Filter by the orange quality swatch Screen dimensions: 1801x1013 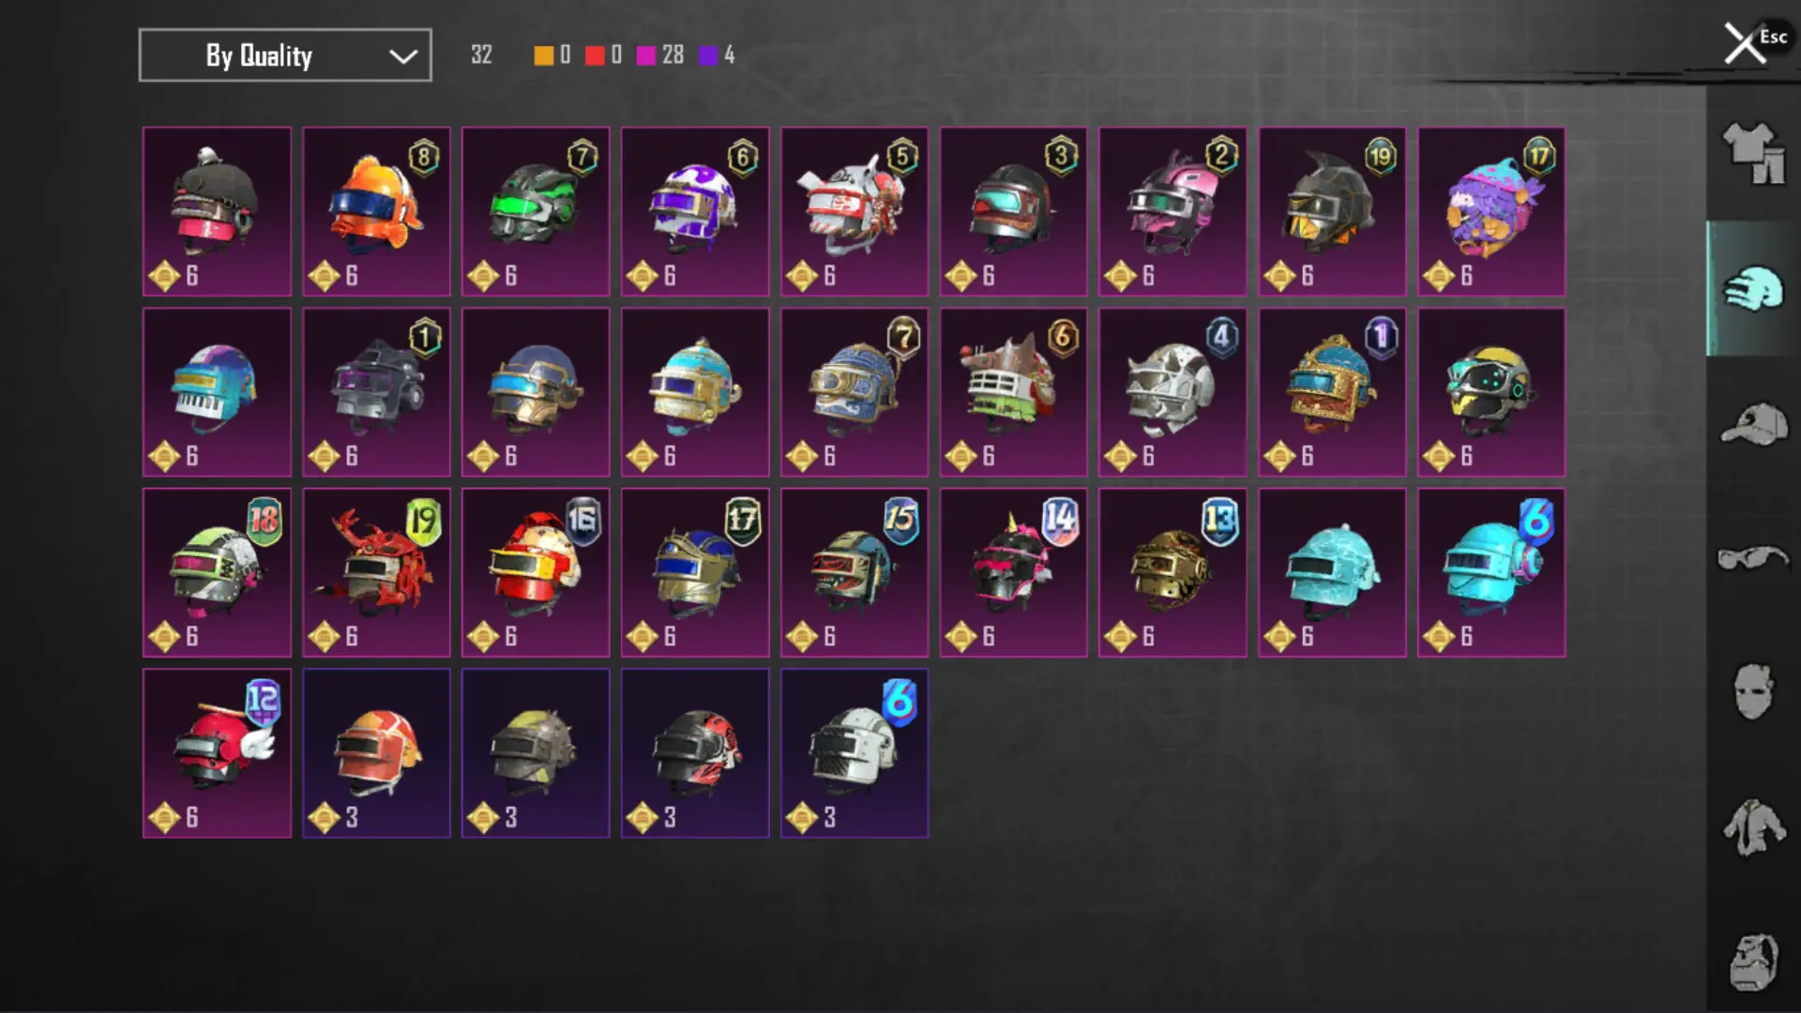(543, 55)
